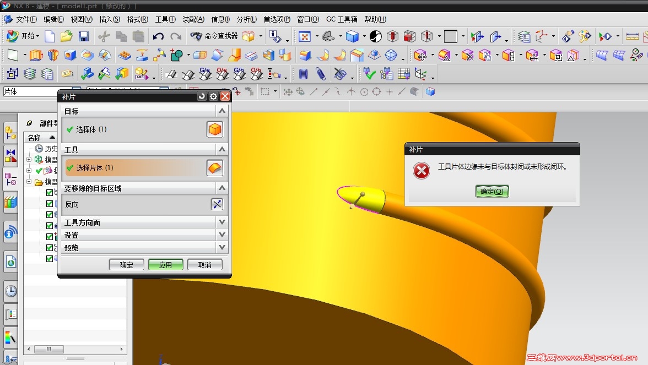Expand the 预览 section
This screenshot has height=365, width=648.
coord(222,247)
